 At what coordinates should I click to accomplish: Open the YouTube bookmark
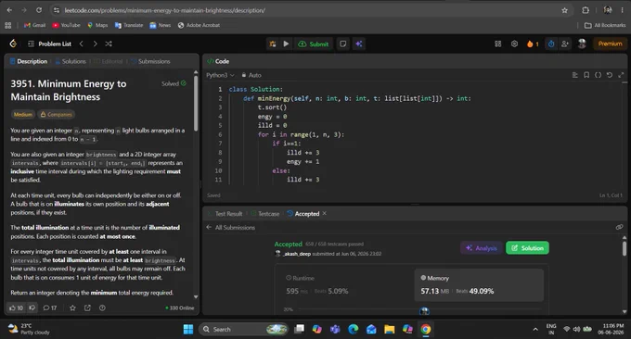click(67, 25)
